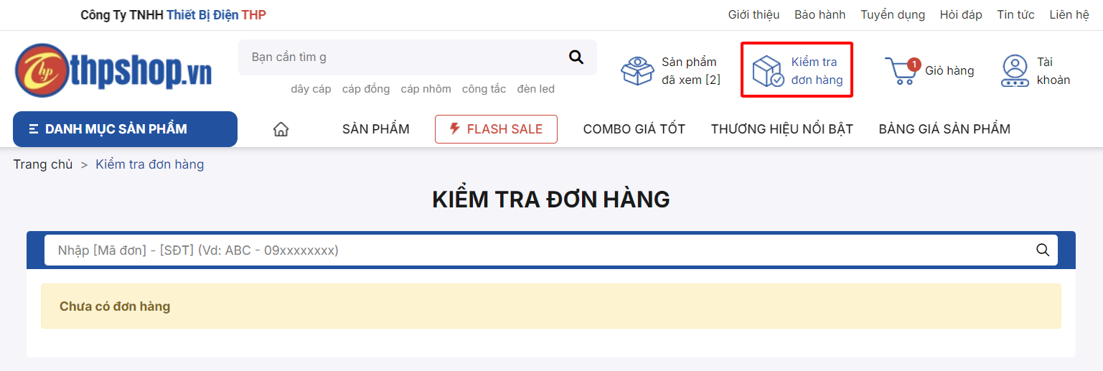The height and width of the screenshot is (371, 1103).
Task: Select the 'cáp đồng' search suggestion
Action: 366,89
